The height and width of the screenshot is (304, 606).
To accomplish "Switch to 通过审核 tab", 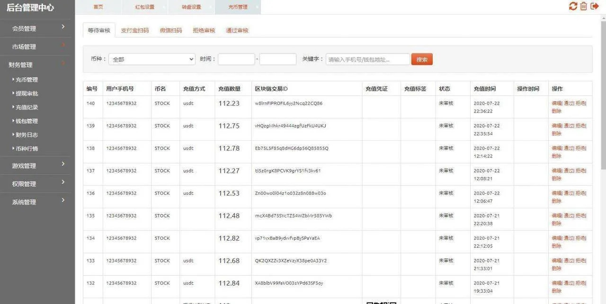I will [x=237, y=30].
